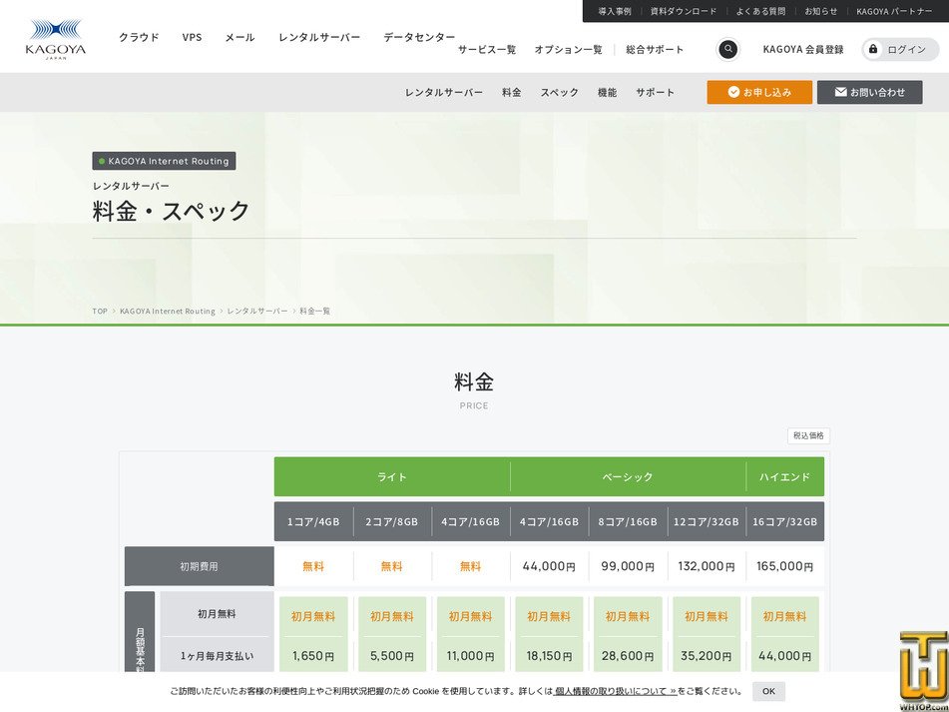Click the 16コア/32GB column header
The height and width of the screenshot is (712, 949).
[x=785, y=521]
